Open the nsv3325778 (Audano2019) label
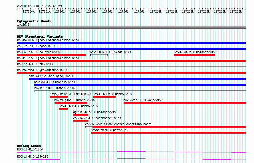Viewport: 254px width, 163px height. coord(143,100)
